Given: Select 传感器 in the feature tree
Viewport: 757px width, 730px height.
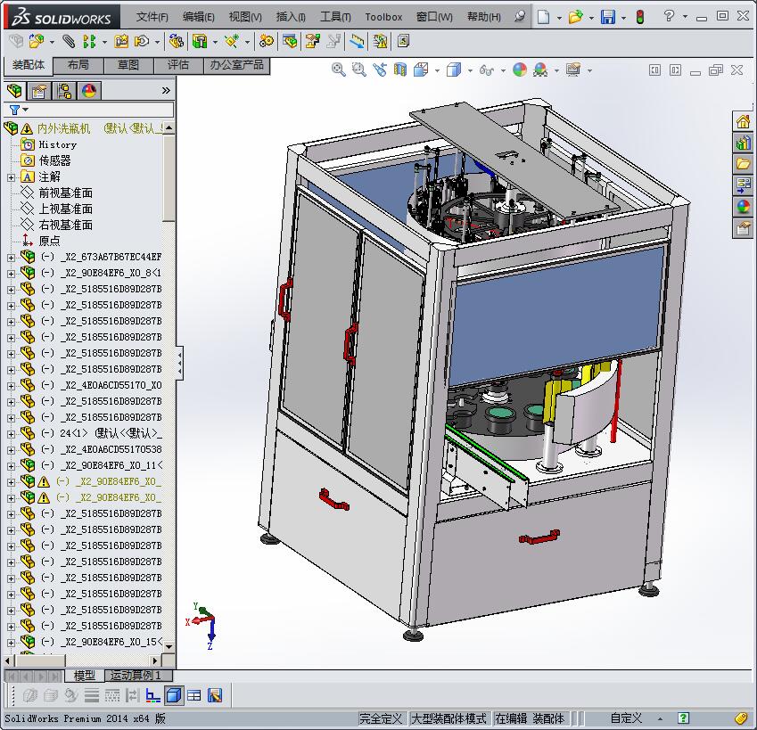Looking at the screenshot, I should [54, 160].
